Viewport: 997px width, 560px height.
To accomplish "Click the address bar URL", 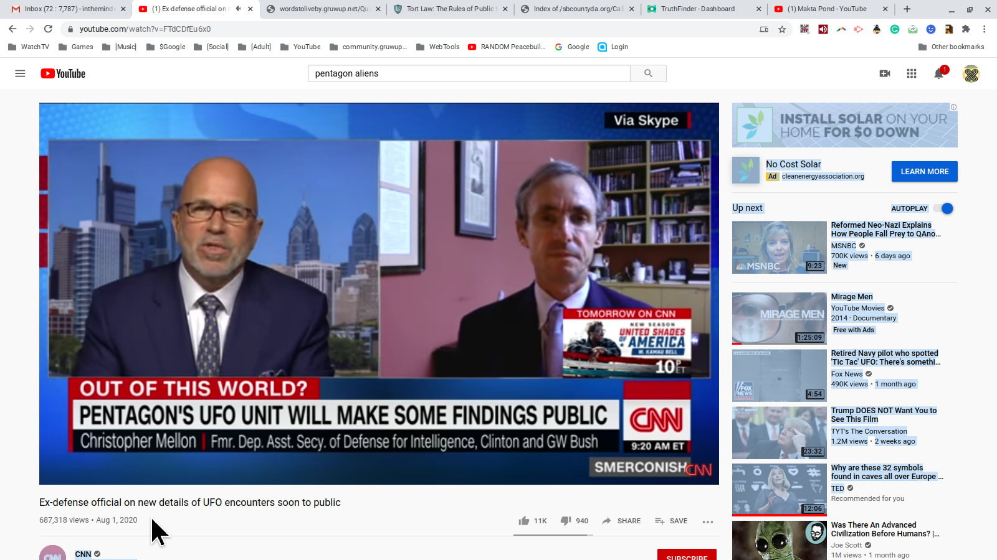I will (x=145, y=29).
